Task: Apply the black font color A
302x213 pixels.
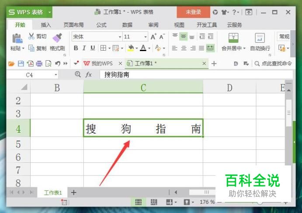Action: point(143,48)
